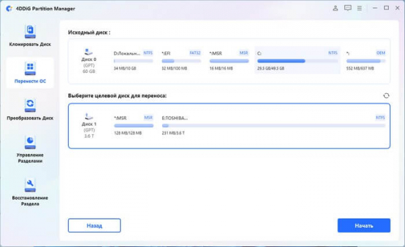
Task: Refresh the target disk list
Action: 386,96
